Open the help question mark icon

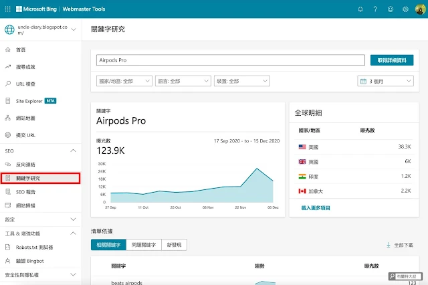tap(375, 9)
